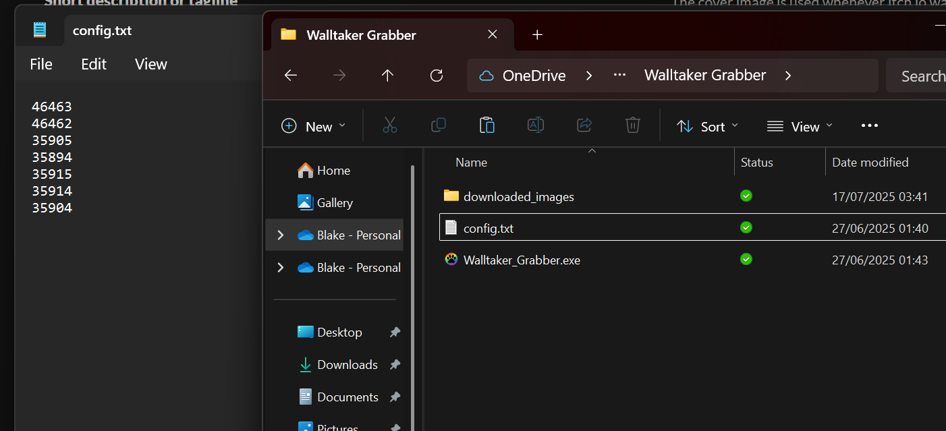Viewport: 946px width, 431px height.
Task: Open the Edit menu in Notepad
Action: click(x=94, y=64)
